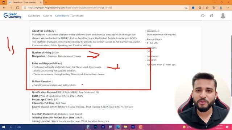Open the orange Camtasia taskbar icon

click(x=140, y=127)
